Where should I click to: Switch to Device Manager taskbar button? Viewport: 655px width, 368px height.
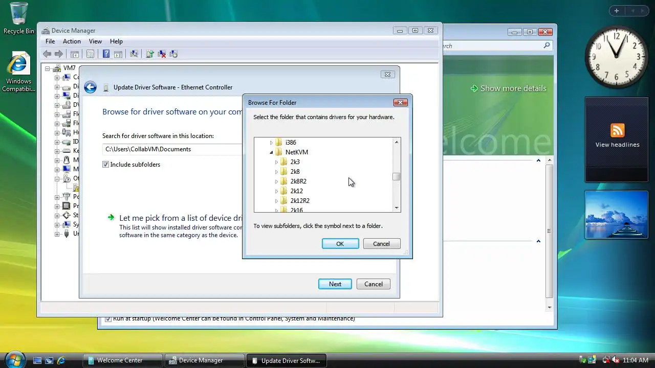point(204,360)
